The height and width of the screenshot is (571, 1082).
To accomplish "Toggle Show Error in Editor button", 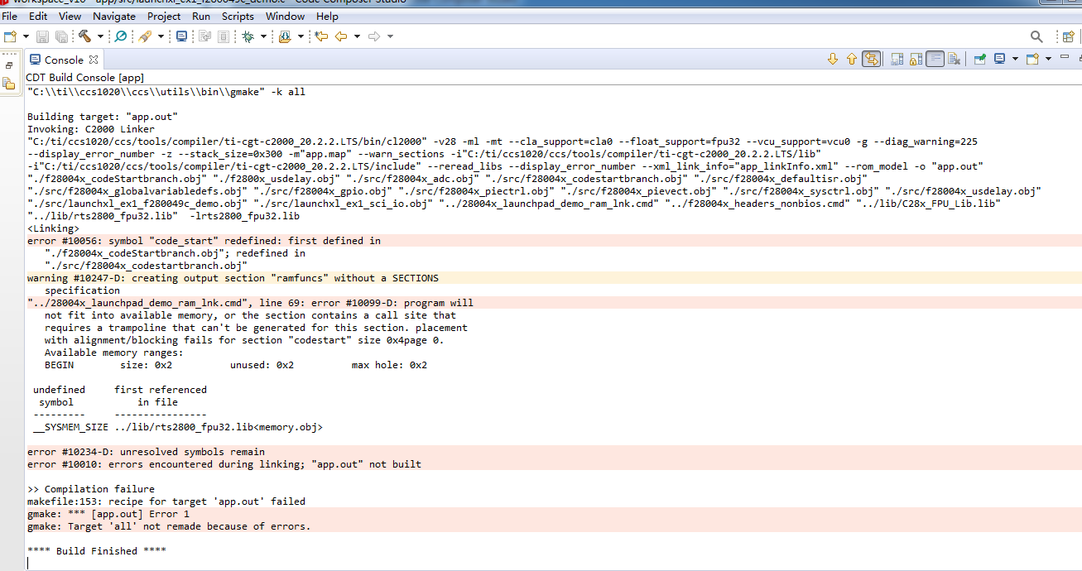I will tap(871, 59).
